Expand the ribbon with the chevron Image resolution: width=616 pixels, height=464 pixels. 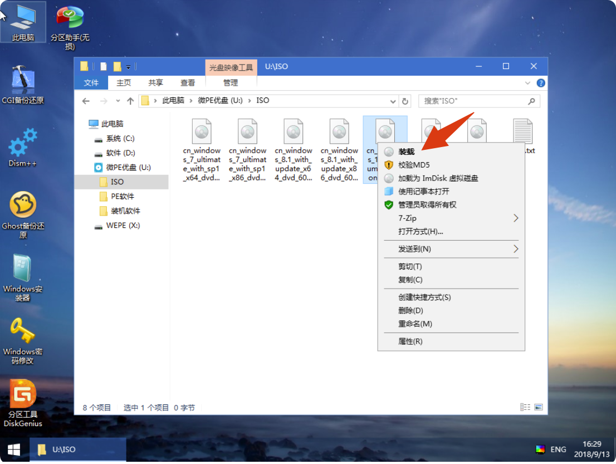[528, 83]
